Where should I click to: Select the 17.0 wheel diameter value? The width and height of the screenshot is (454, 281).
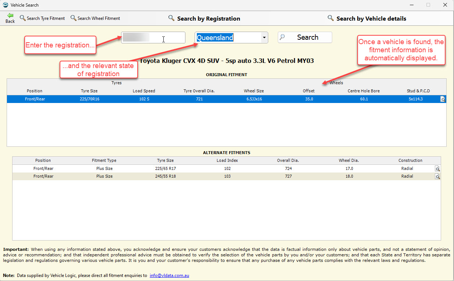pyautogui.click(x=349, y=168)
